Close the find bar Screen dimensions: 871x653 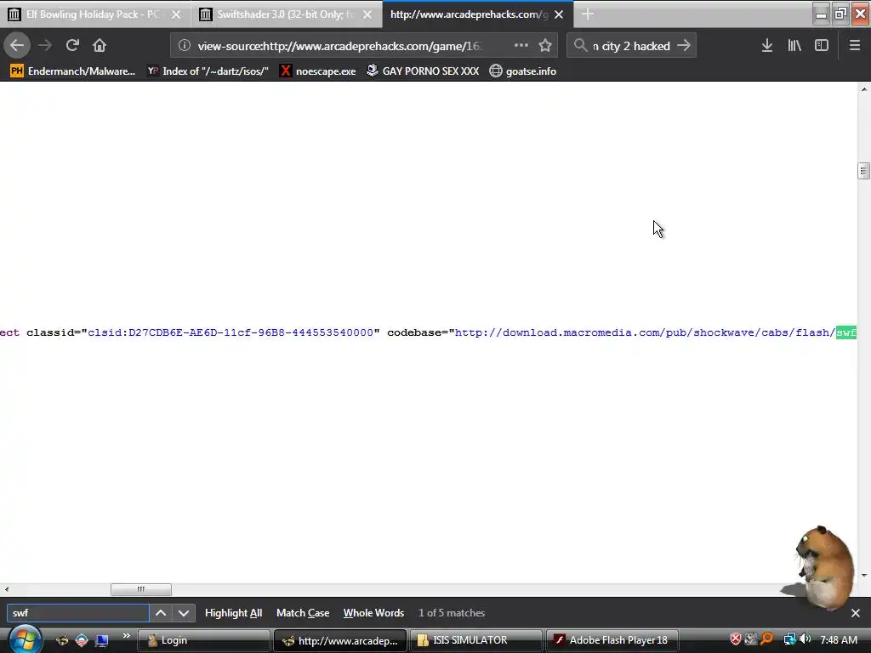(x=856, y=613)
